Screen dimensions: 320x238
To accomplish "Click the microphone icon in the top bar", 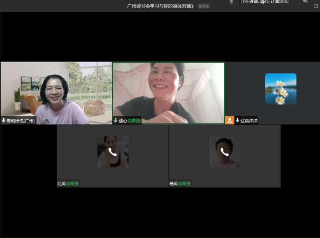I will coord(231,2).
